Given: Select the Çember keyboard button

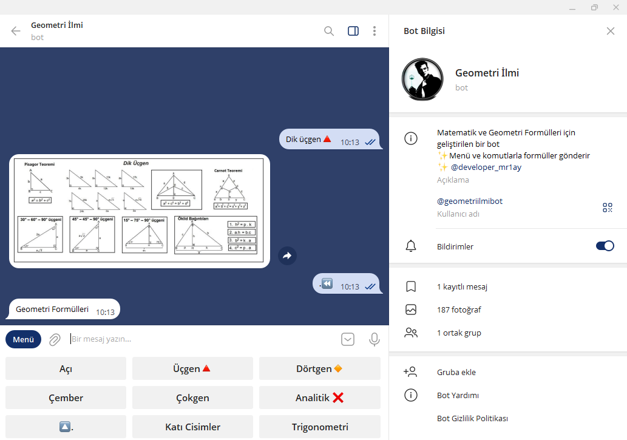Looking at the screenshot, I should click(66, 398).
